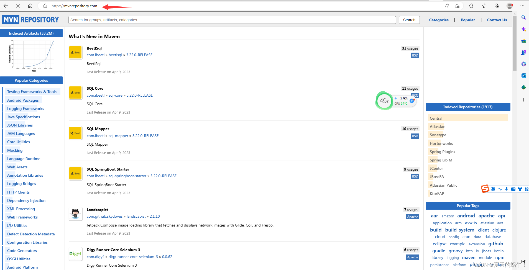Open the Edge sidebar search icon
This screenshot has width=529, height=270.
tap(523, 17)
